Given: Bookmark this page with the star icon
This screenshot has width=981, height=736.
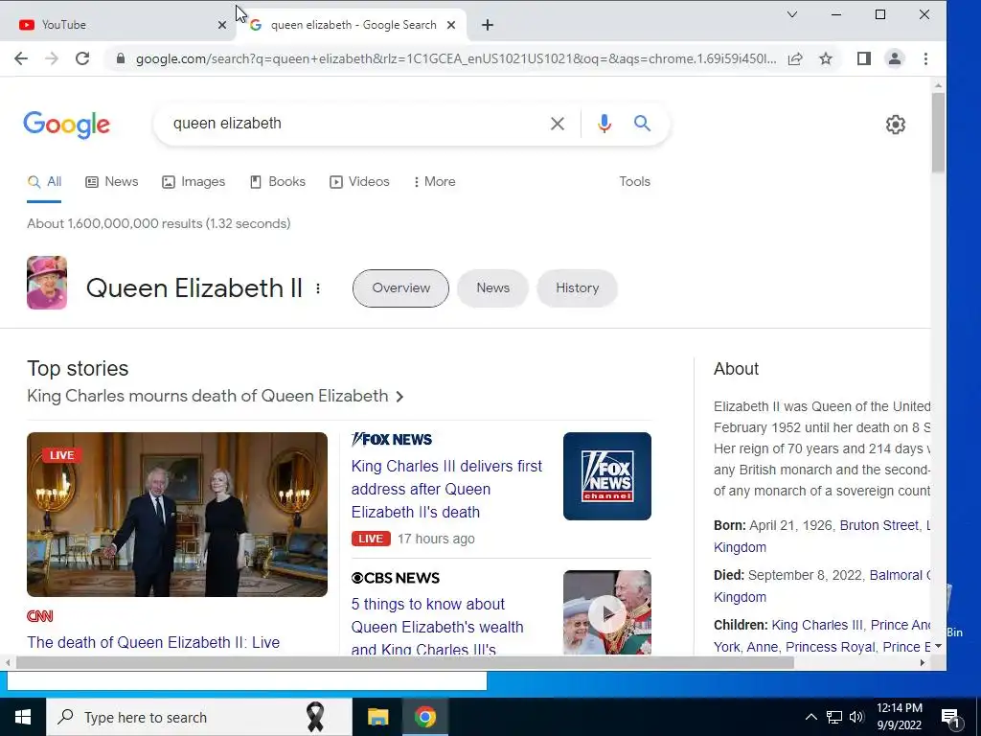Looking at the screenshot, I should 826,58.
